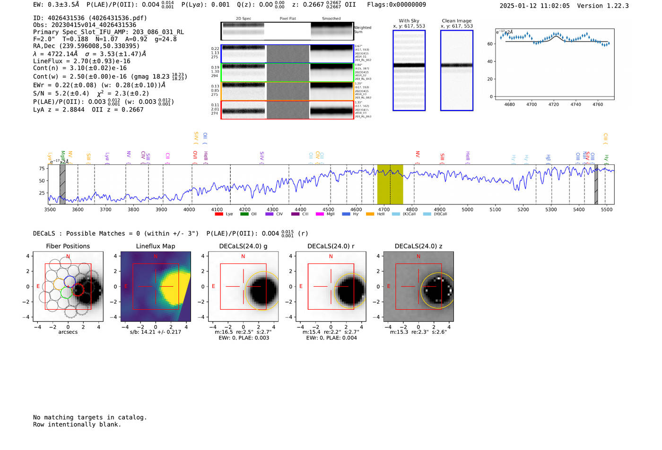Click the Obs: 20230415v014_4026431536 line
Screen dimensions: 662x450
click(x=85, y=25)
